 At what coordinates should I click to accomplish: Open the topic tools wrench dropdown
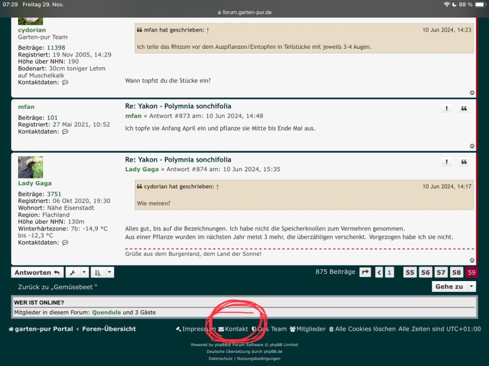(x=77, y=272)
